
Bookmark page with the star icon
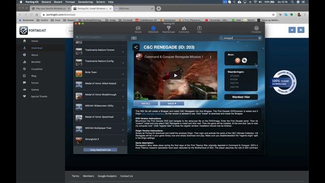[x=273, y=15]
